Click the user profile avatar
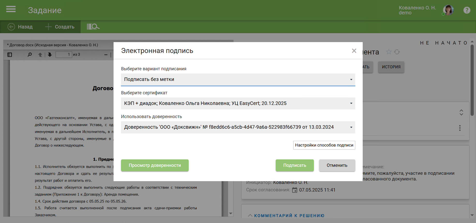 pyautogui.click(x=448, y=10)
